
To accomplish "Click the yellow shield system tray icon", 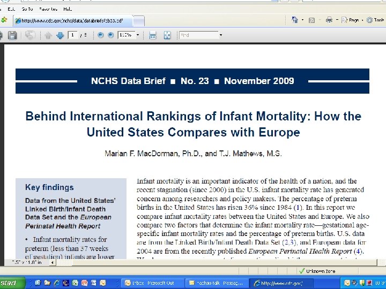I will coord(362,283).
